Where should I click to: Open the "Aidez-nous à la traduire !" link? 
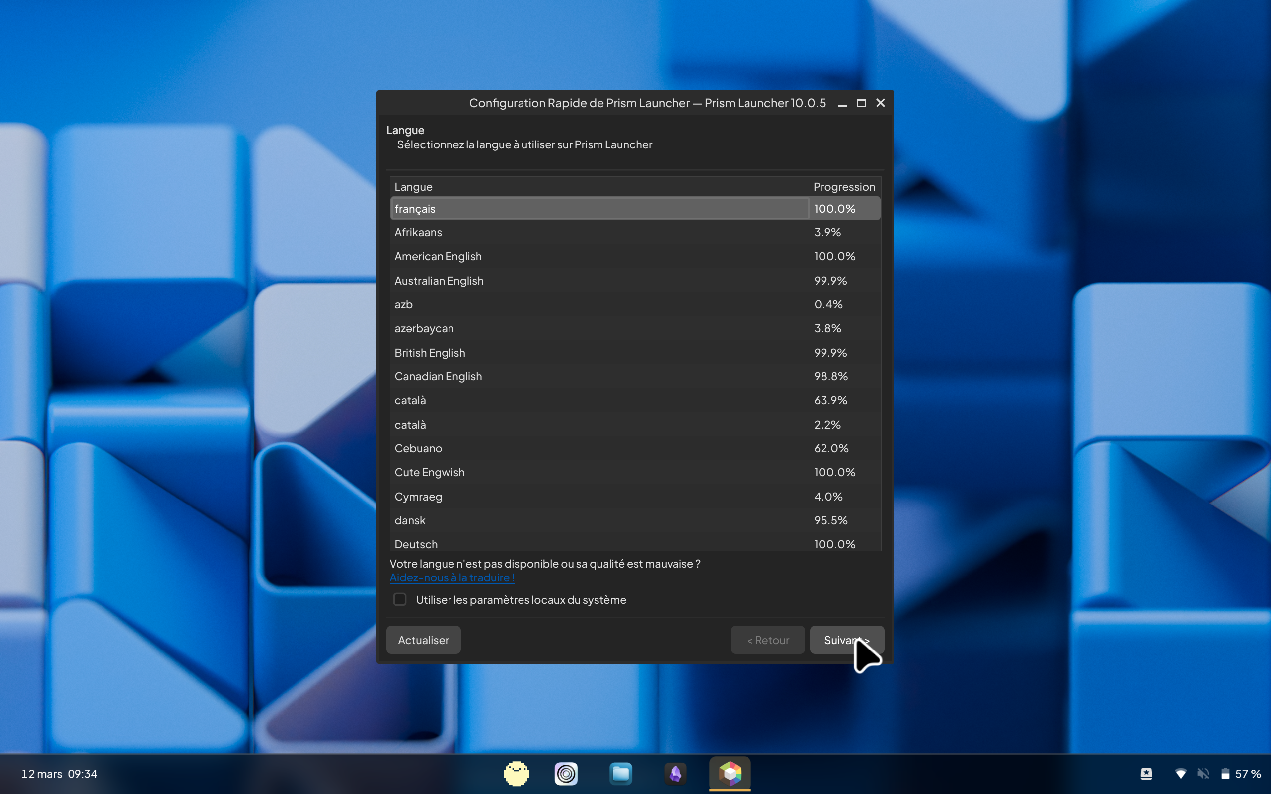coord(452,577)
